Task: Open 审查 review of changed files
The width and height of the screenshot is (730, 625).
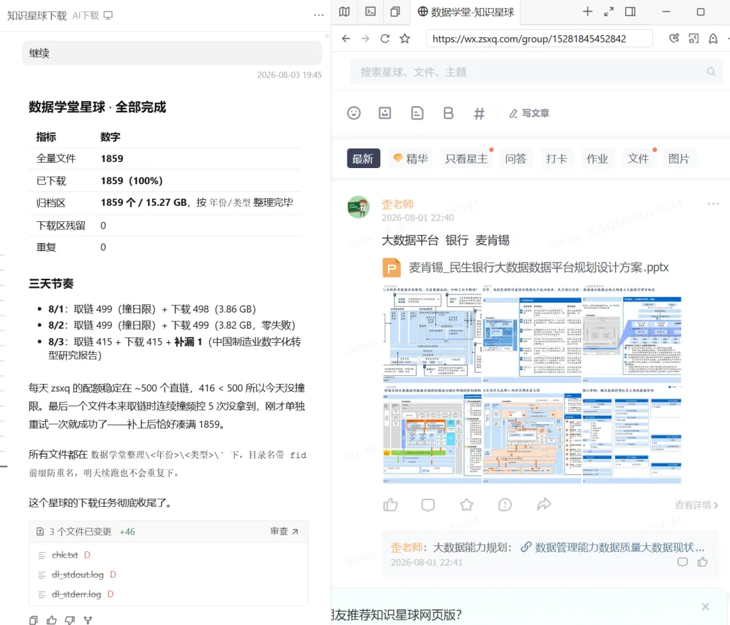Action: click(x=284, y=531)
